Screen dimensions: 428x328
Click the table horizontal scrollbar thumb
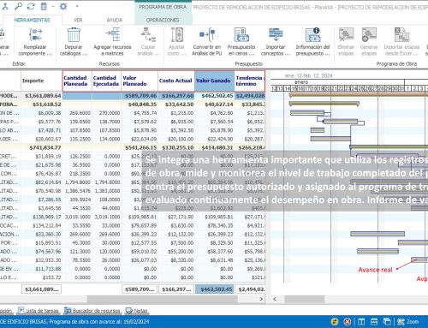click(x=163, y=299)
